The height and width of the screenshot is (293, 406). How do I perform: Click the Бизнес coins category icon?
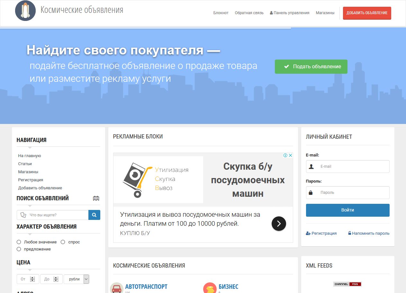(210, 288)
